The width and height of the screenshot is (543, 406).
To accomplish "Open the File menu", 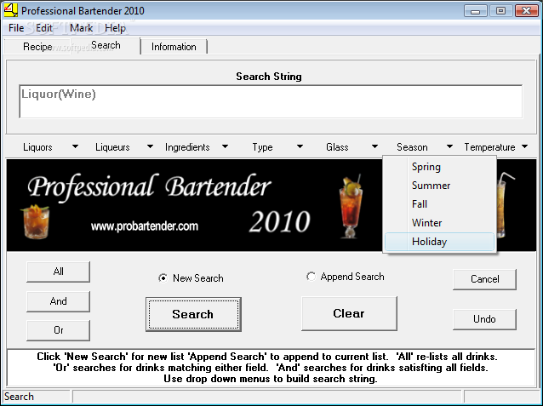I will coord(16,28).
